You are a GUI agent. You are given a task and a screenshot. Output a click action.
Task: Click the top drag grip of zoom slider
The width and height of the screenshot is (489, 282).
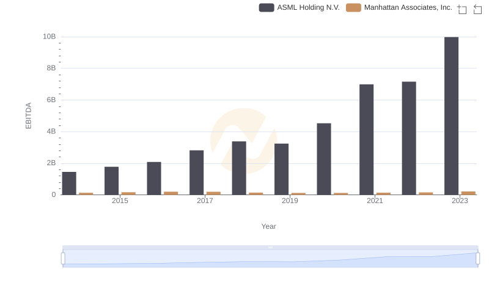pyautogui.click(x=270, y=247)
